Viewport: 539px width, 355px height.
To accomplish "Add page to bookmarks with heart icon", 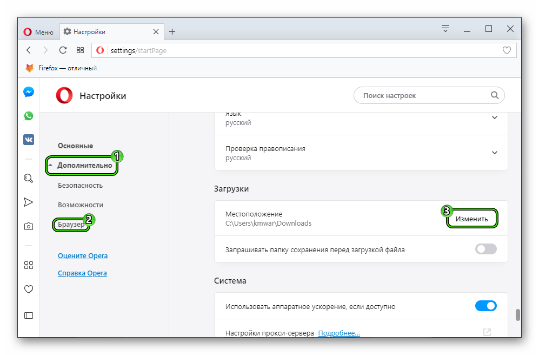I will click(x=507, y=50).
